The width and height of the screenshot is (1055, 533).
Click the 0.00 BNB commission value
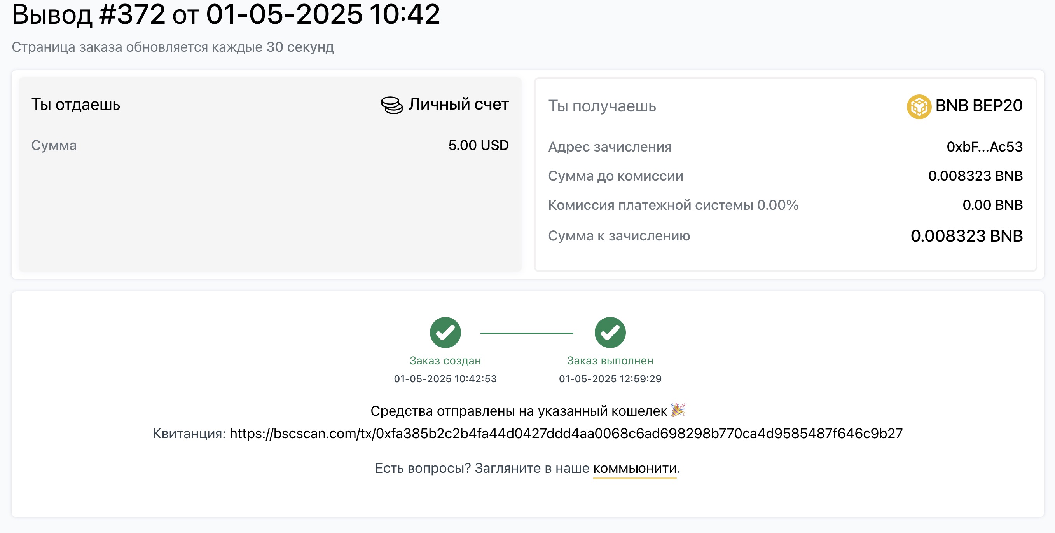click(x=992, y=205)
